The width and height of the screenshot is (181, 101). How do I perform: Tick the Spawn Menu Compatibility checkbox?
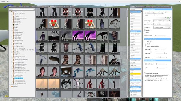click(145, 73)
